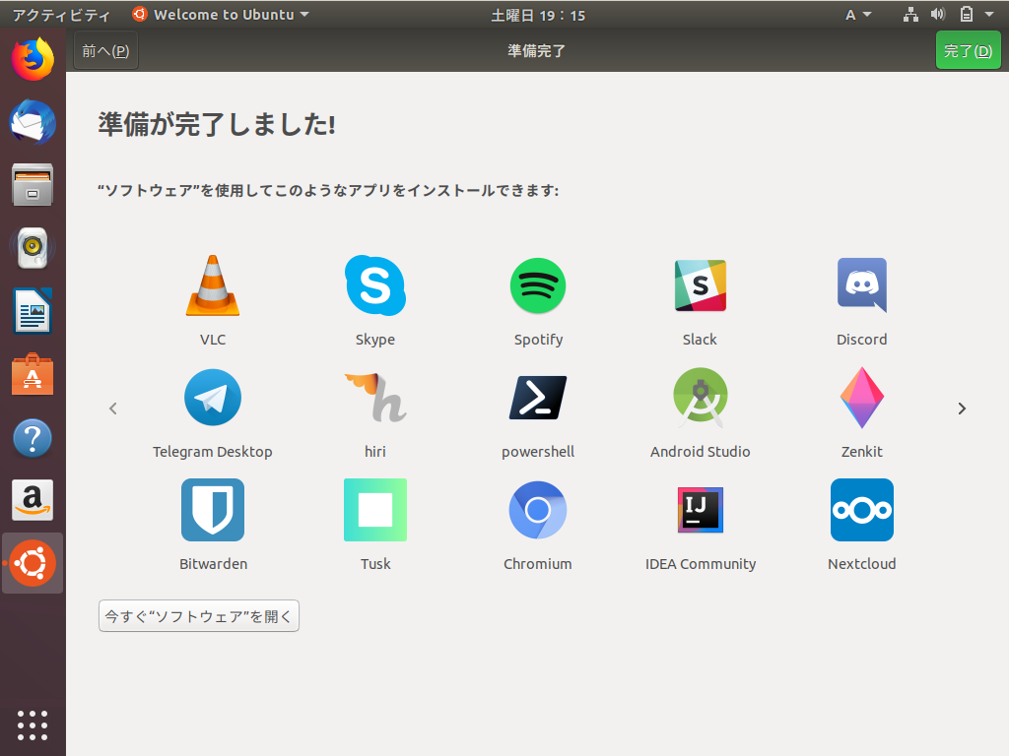This screenshot has width=1009, height=756.
Task: Show previous page of apps
Action: [x=113, y=409]
